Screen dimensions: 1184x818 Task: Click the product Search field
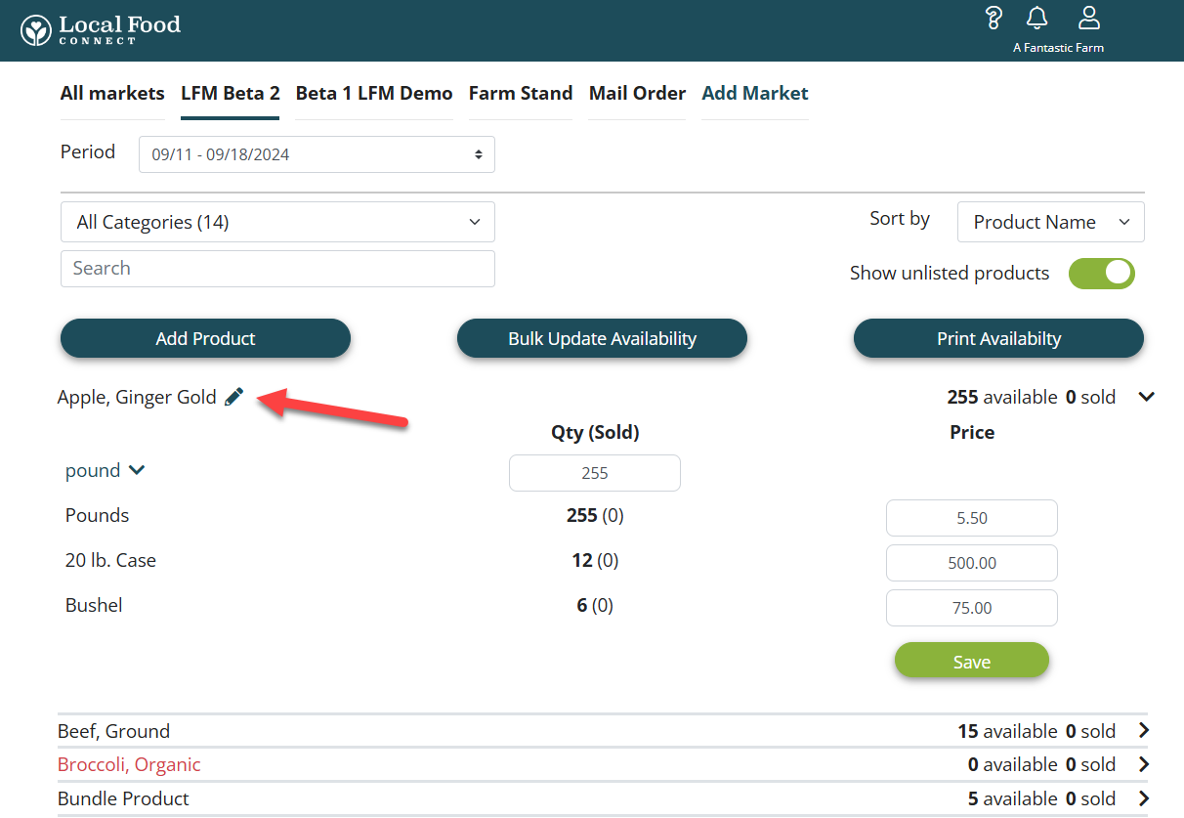(x=277, y=269)
